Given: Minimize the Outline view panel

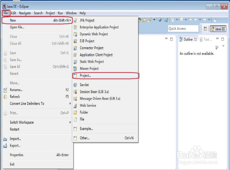Looking at the screenshot, I should pos(217,38).
